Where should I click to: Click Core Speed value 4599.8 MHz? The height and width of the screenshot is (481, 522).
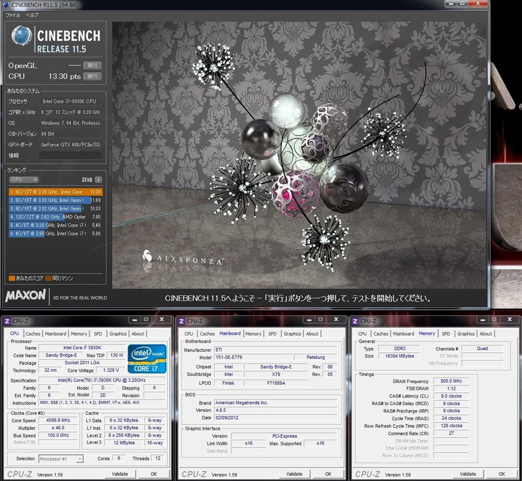(58, 420)
